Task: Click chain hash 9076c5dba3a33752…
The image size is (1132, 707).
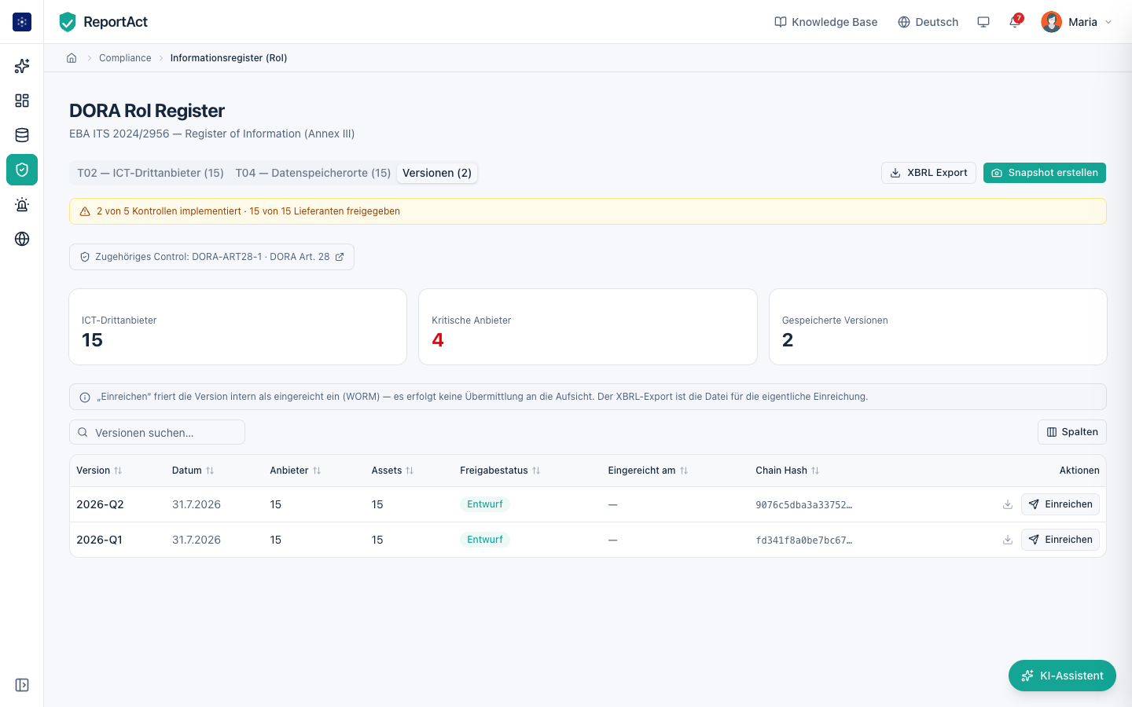Action: tap(803, 505)
